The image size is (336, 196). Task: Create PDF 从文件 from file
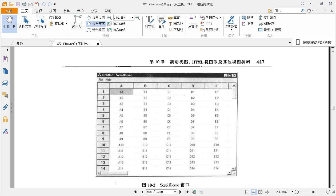(193, 23)
